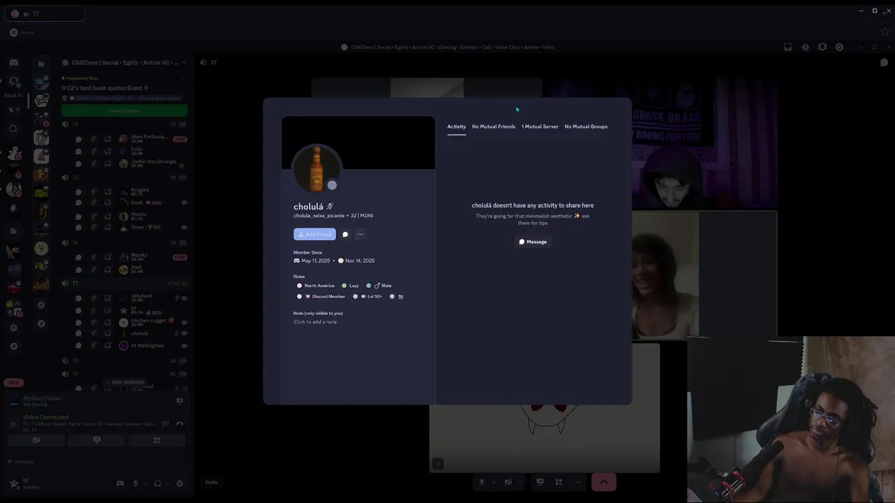Viewport: 895px width, 503px height.
Task: Open Discord home direct messages icon
Action: tap(13, 63)
